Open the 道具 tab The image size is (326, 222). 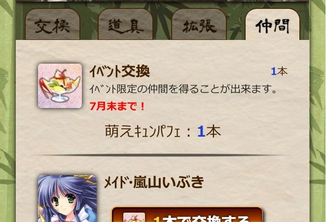(x=125, y=25)
